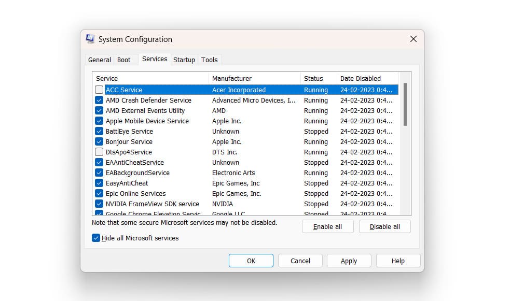
Task: Uncheck the EAAntiCheatService checkbox
Action: tap(99, 162)
